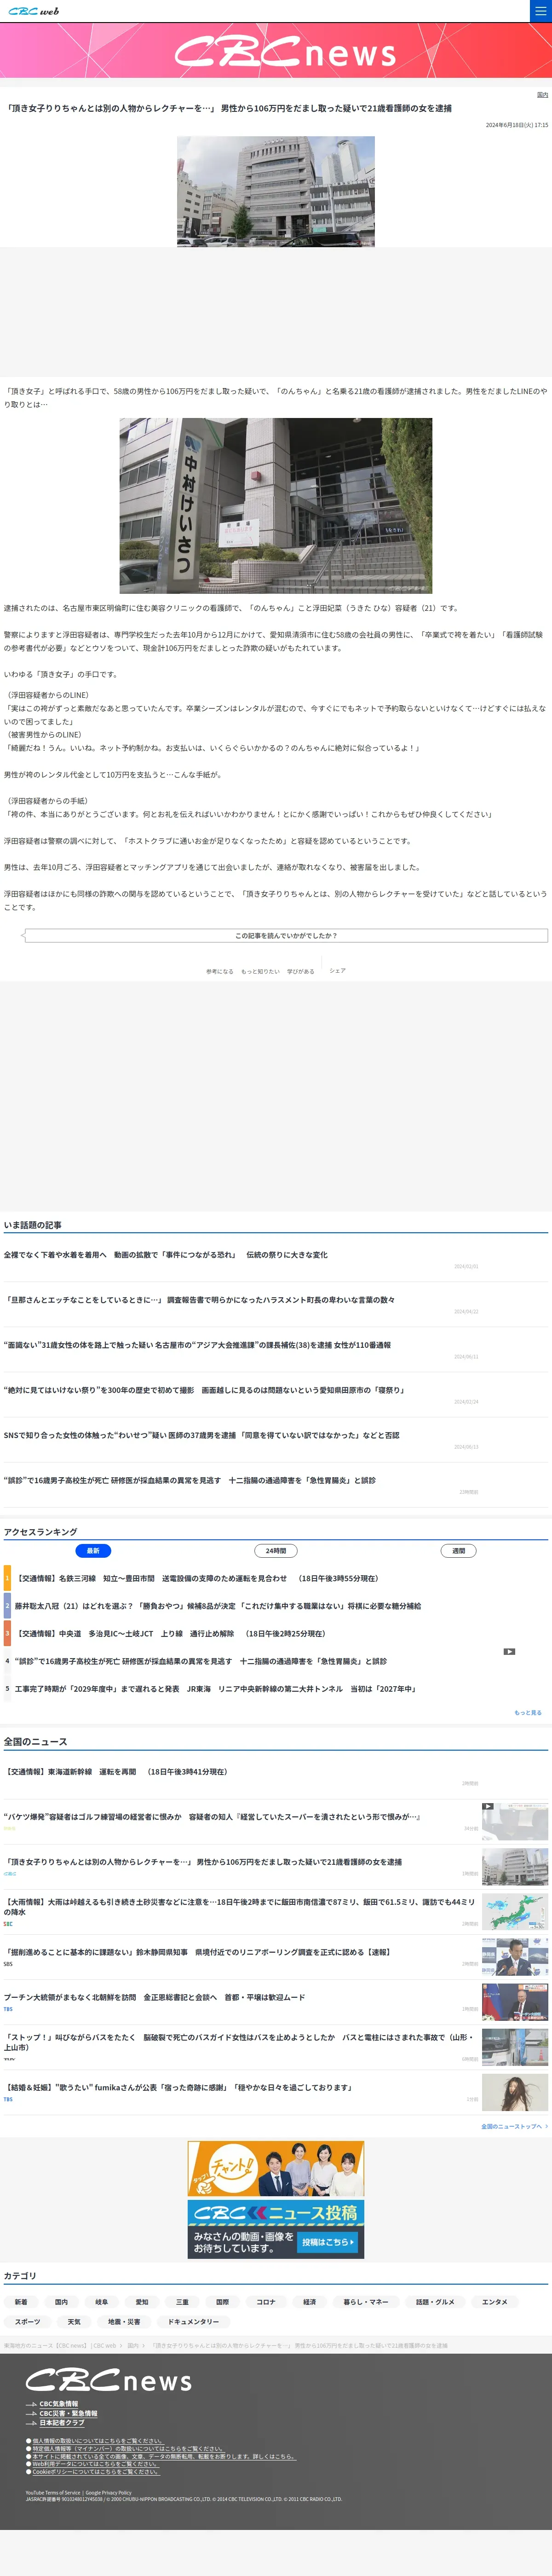The width and height of the screenshot is (552, 2576).
Task: Click もっと知りたい reaction
Action: coord(260,971)
